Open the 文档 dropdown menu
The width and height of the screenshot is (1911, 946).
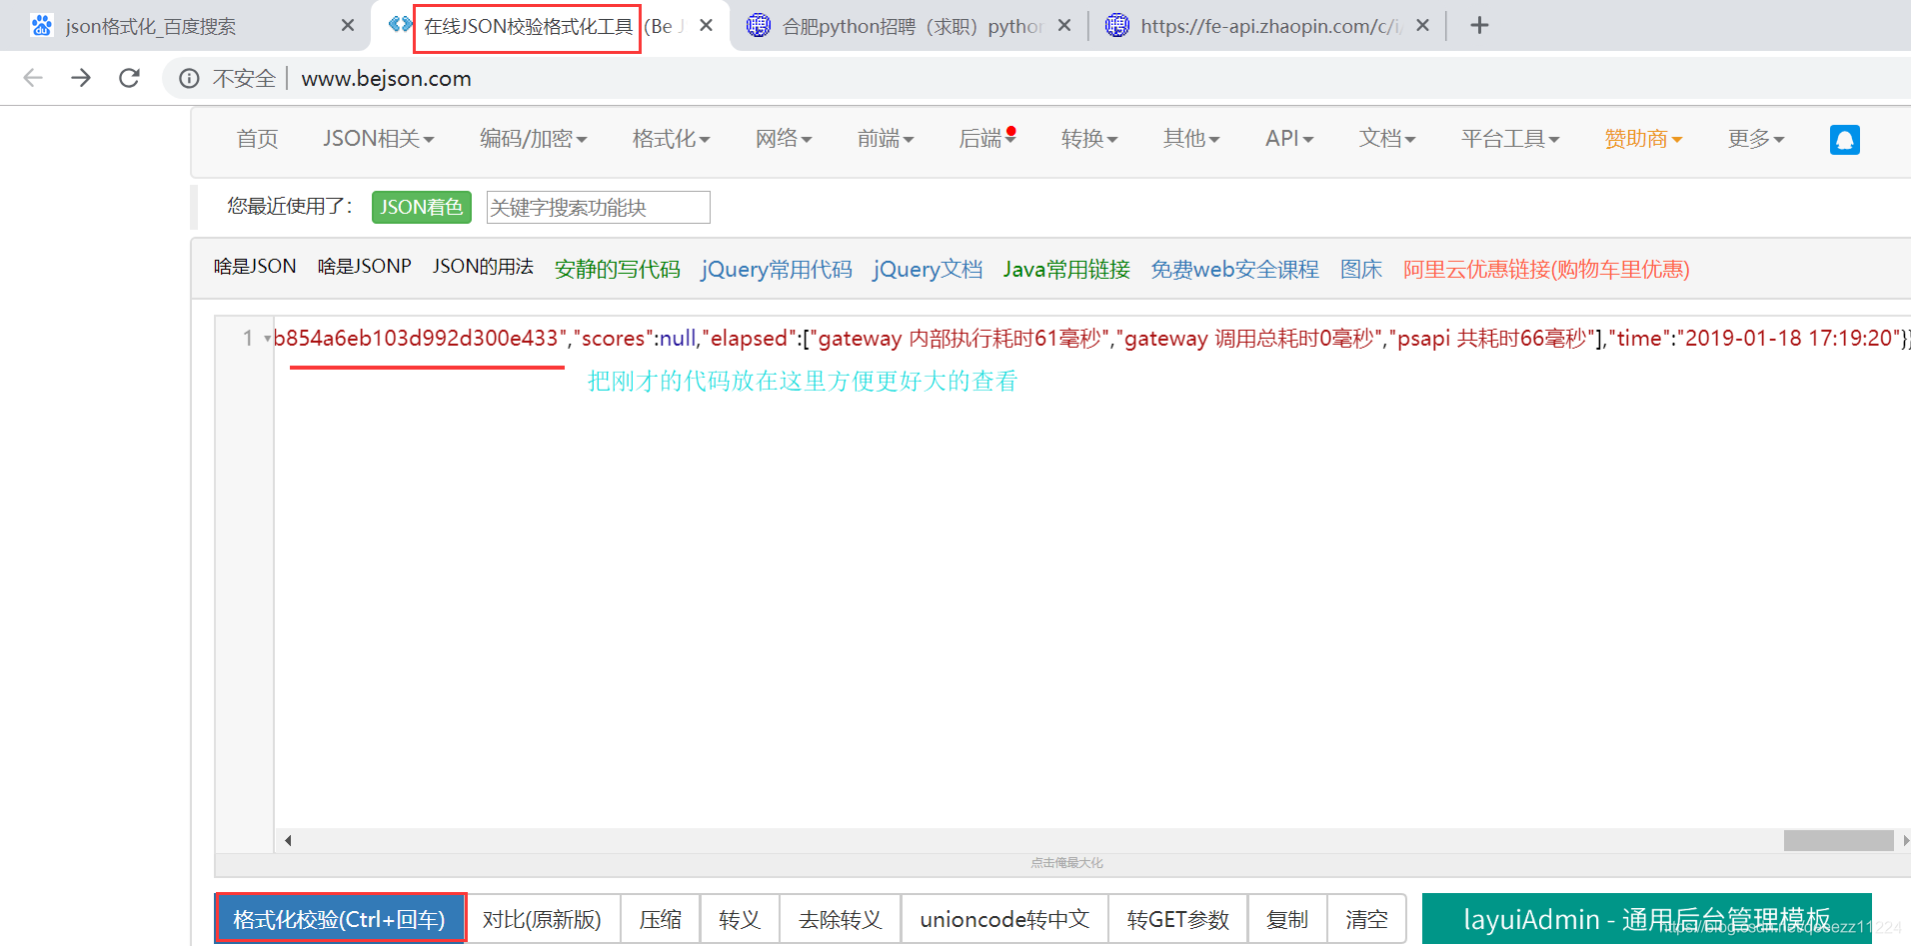coord(1387,139)
